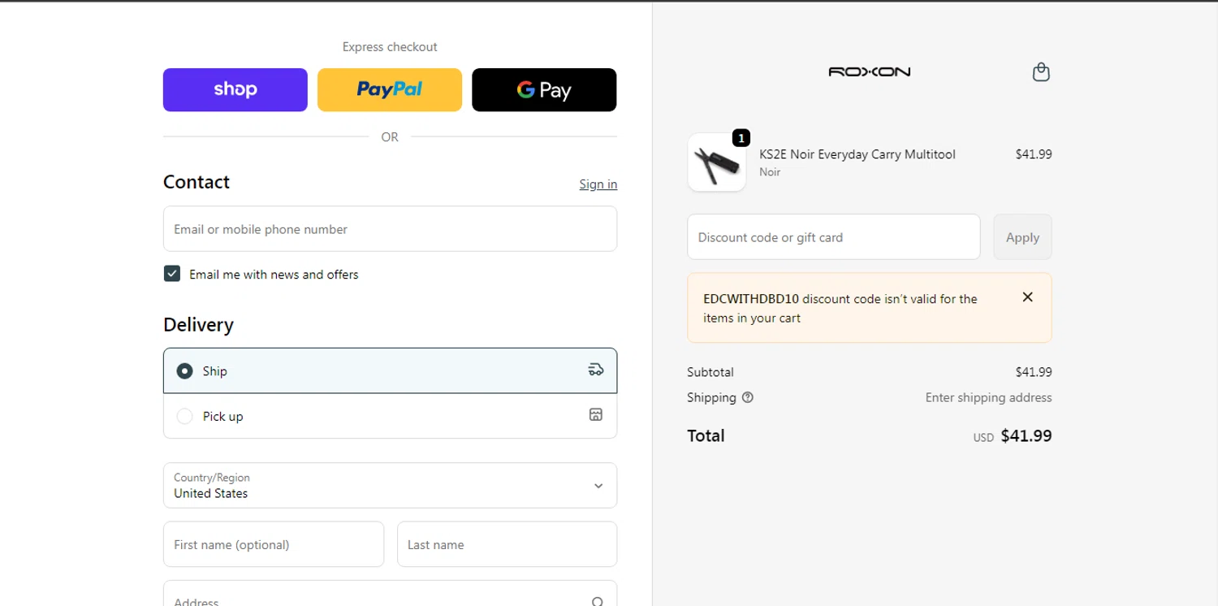Pay with Shop Pay express checkout
Screen dimensions: 1218x606
(x=235, y=89)
